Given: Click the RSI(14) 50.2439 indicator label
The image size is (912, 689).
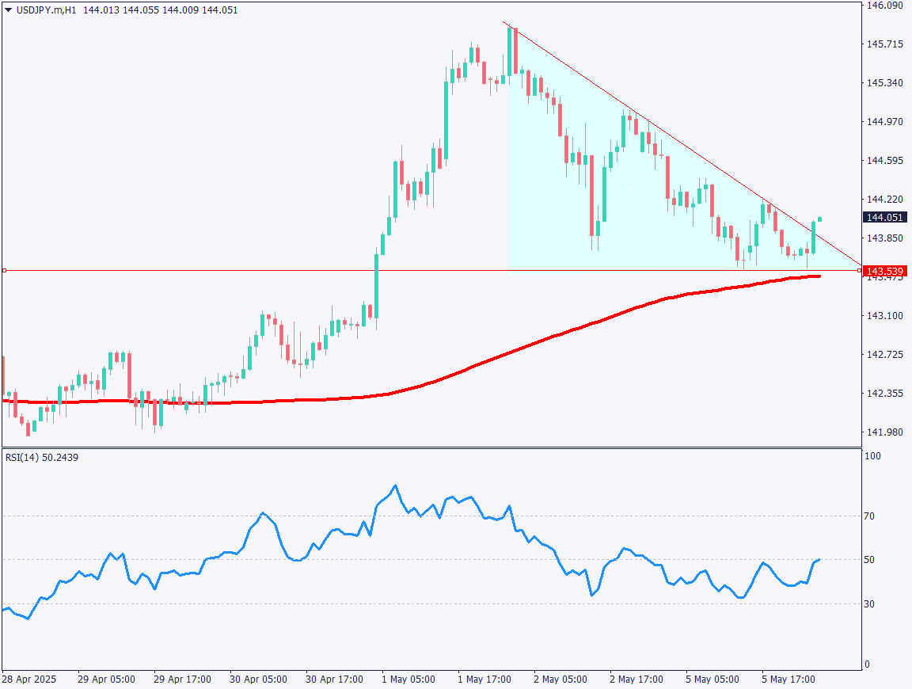Looking at the screenshot, I should click(42, 457).
